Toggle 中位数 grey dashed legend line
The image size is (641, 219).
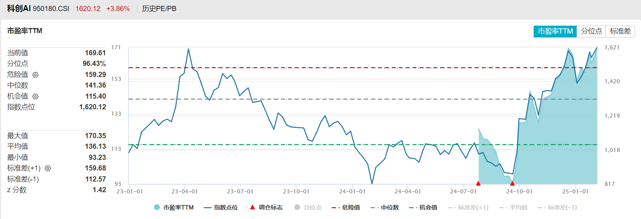(x=384, y=208)
